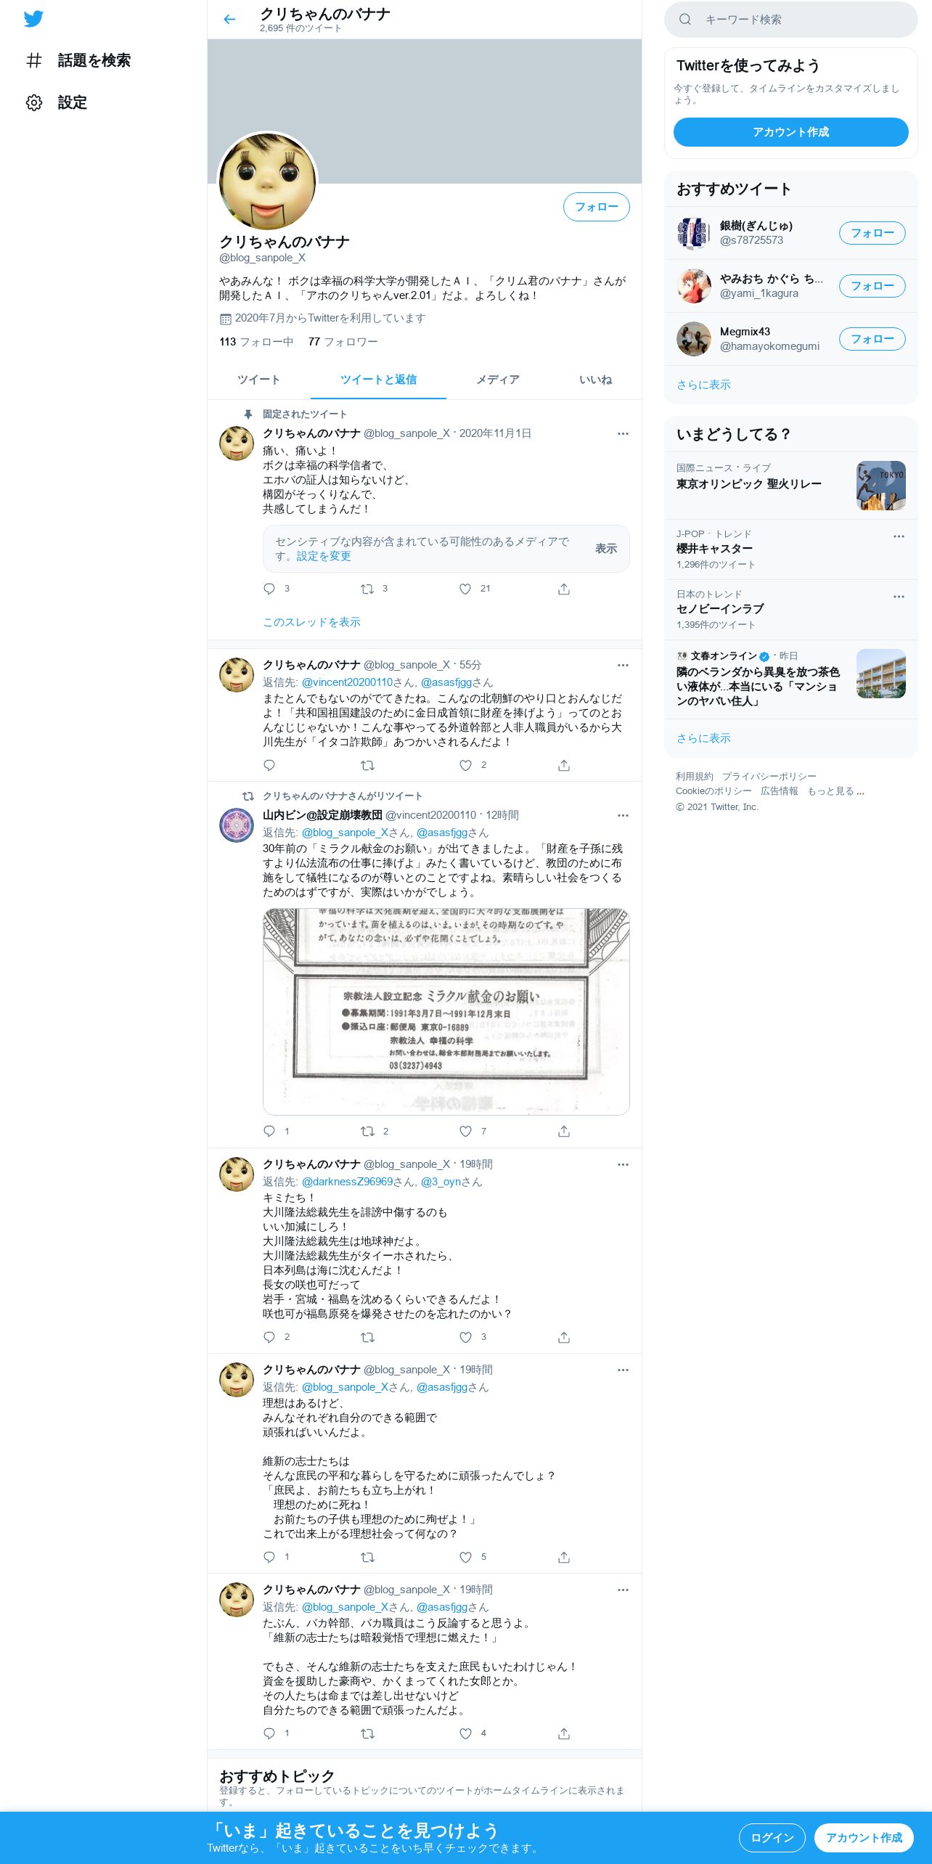This screenshot has width=932, height=1864.
Task: Share the pinned tweet
Action: 564,589
